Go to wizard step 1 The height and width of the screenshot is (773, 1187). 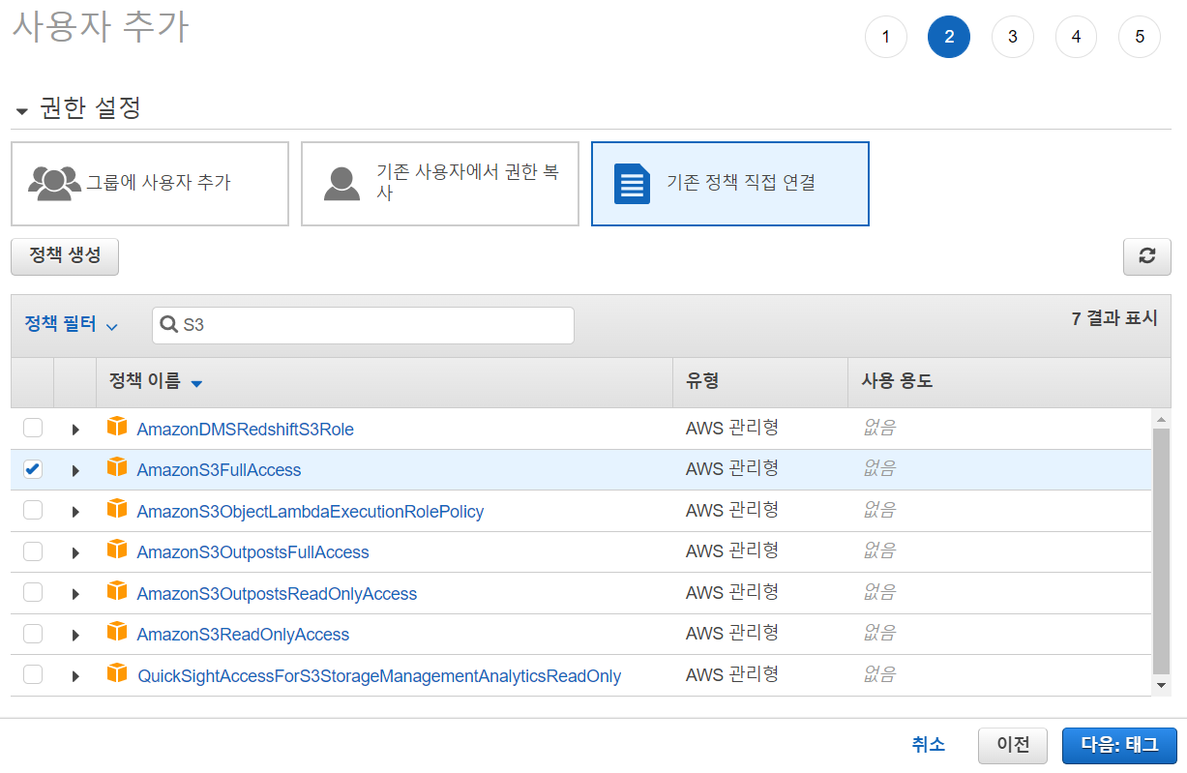pos(885,37)
